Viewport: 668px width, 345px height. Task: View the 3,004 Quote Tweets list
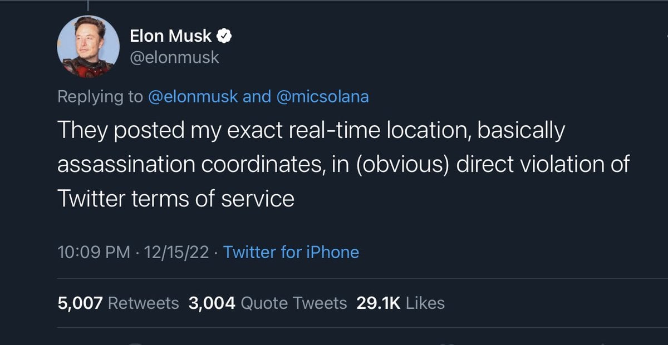(268, 303)
